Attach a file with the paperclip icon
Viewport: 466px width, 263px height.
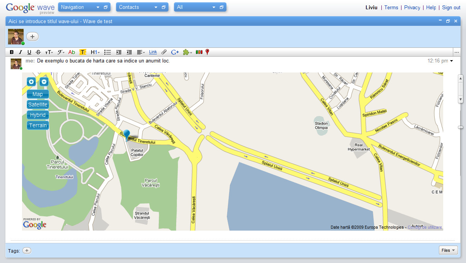coord(164,52)
